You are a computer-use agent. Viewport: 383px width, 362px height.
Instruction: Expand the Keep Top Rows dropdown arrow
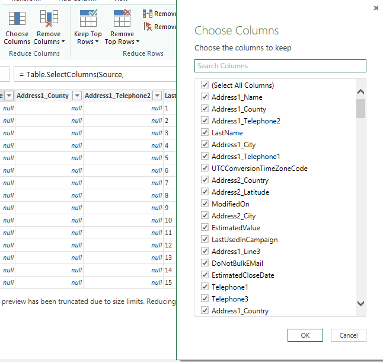[x=96, y=42]
